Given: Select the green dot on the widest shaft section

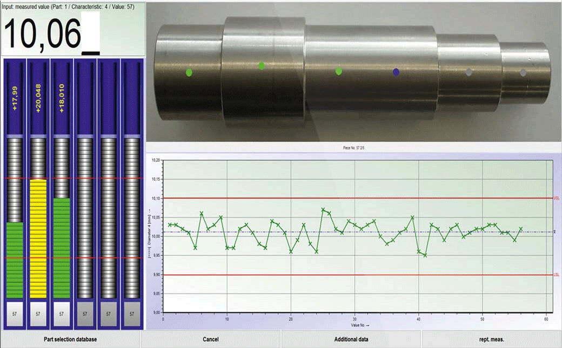Looking at the screenshot, I should pos(262,66).
